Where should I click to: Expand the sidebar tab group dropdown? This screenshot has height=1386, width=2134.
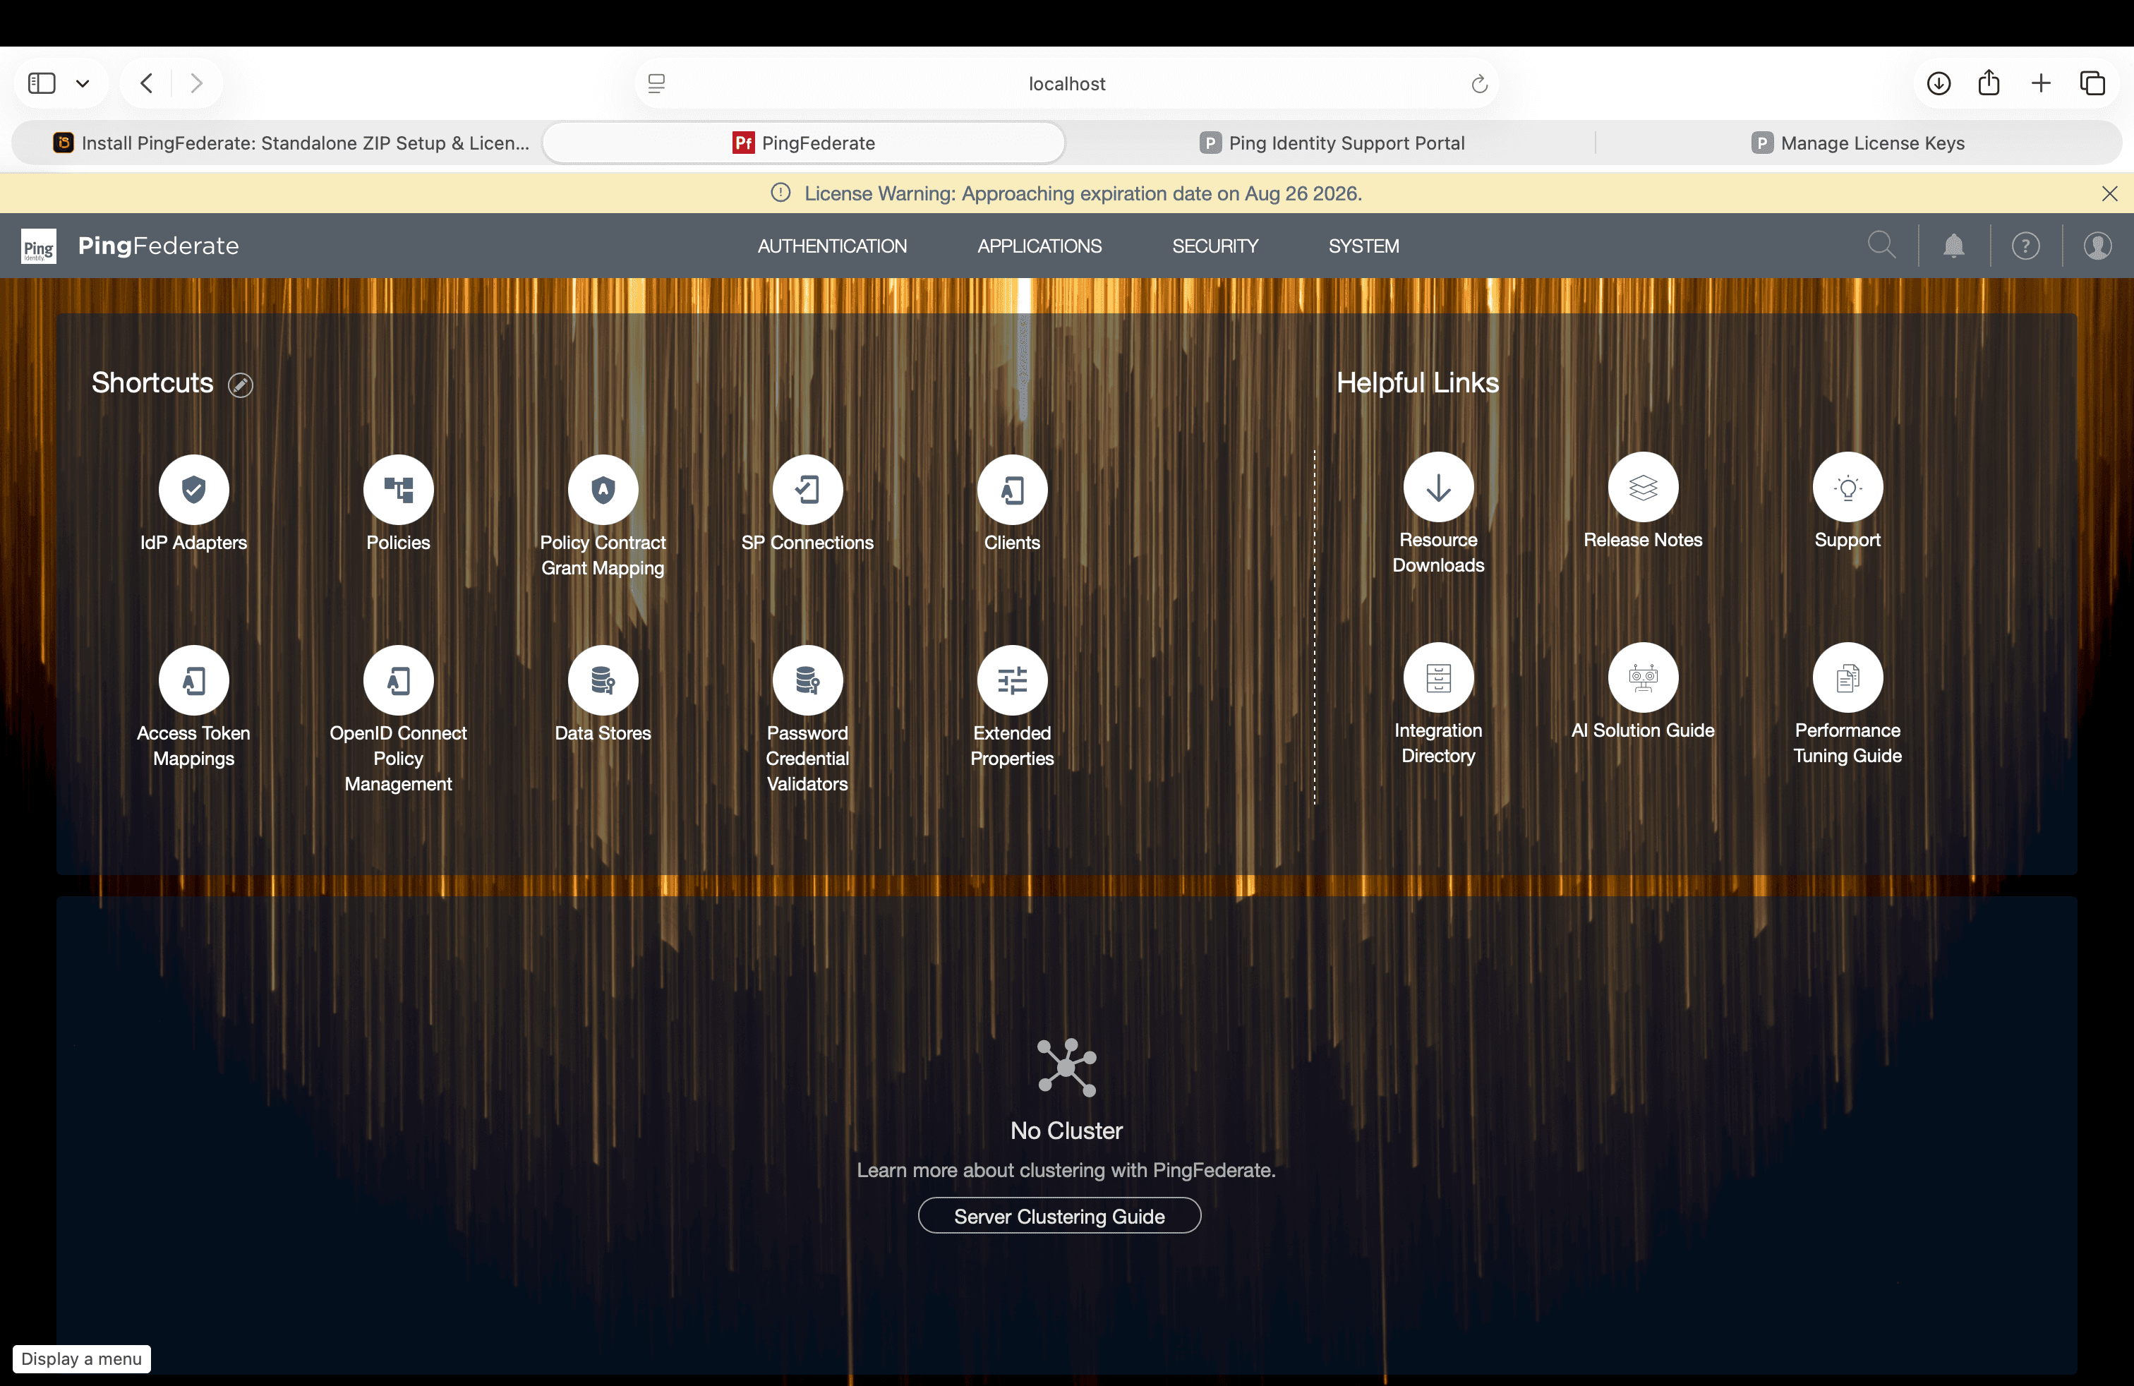pos(83,83)
